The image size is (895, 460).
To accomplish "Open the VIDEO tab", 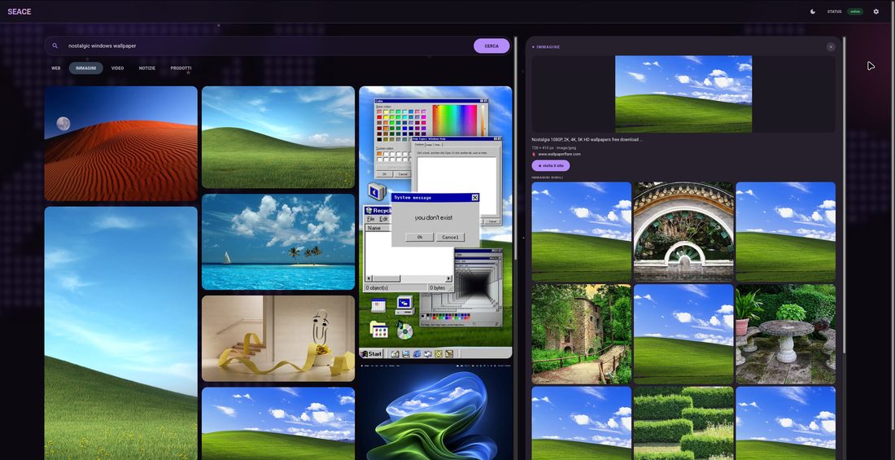I will (x=118, y=68).
